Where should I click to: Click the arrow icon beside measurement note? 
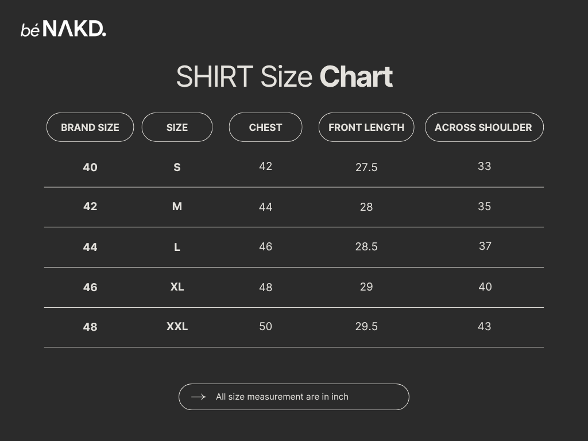coord(198,397)
